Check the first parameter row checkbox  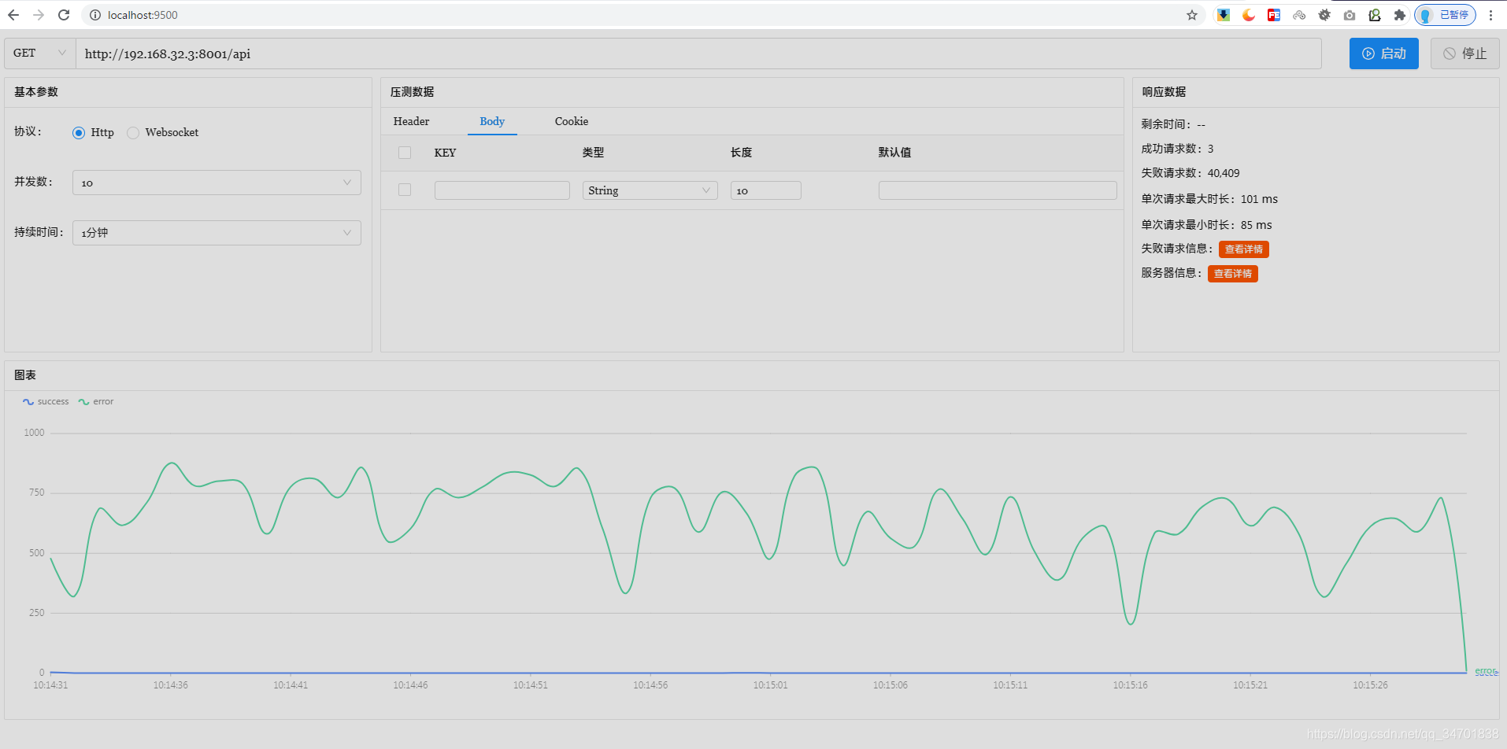coord(405,190)
